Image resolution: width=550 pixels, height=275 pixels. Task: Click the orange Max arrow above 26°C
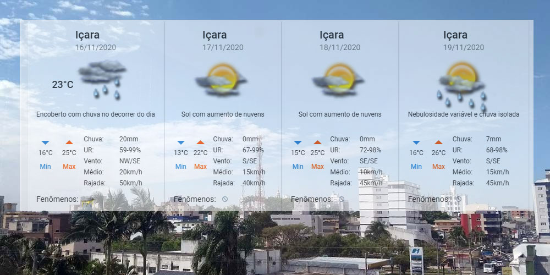pyautogui.click(x=438, y=142)
